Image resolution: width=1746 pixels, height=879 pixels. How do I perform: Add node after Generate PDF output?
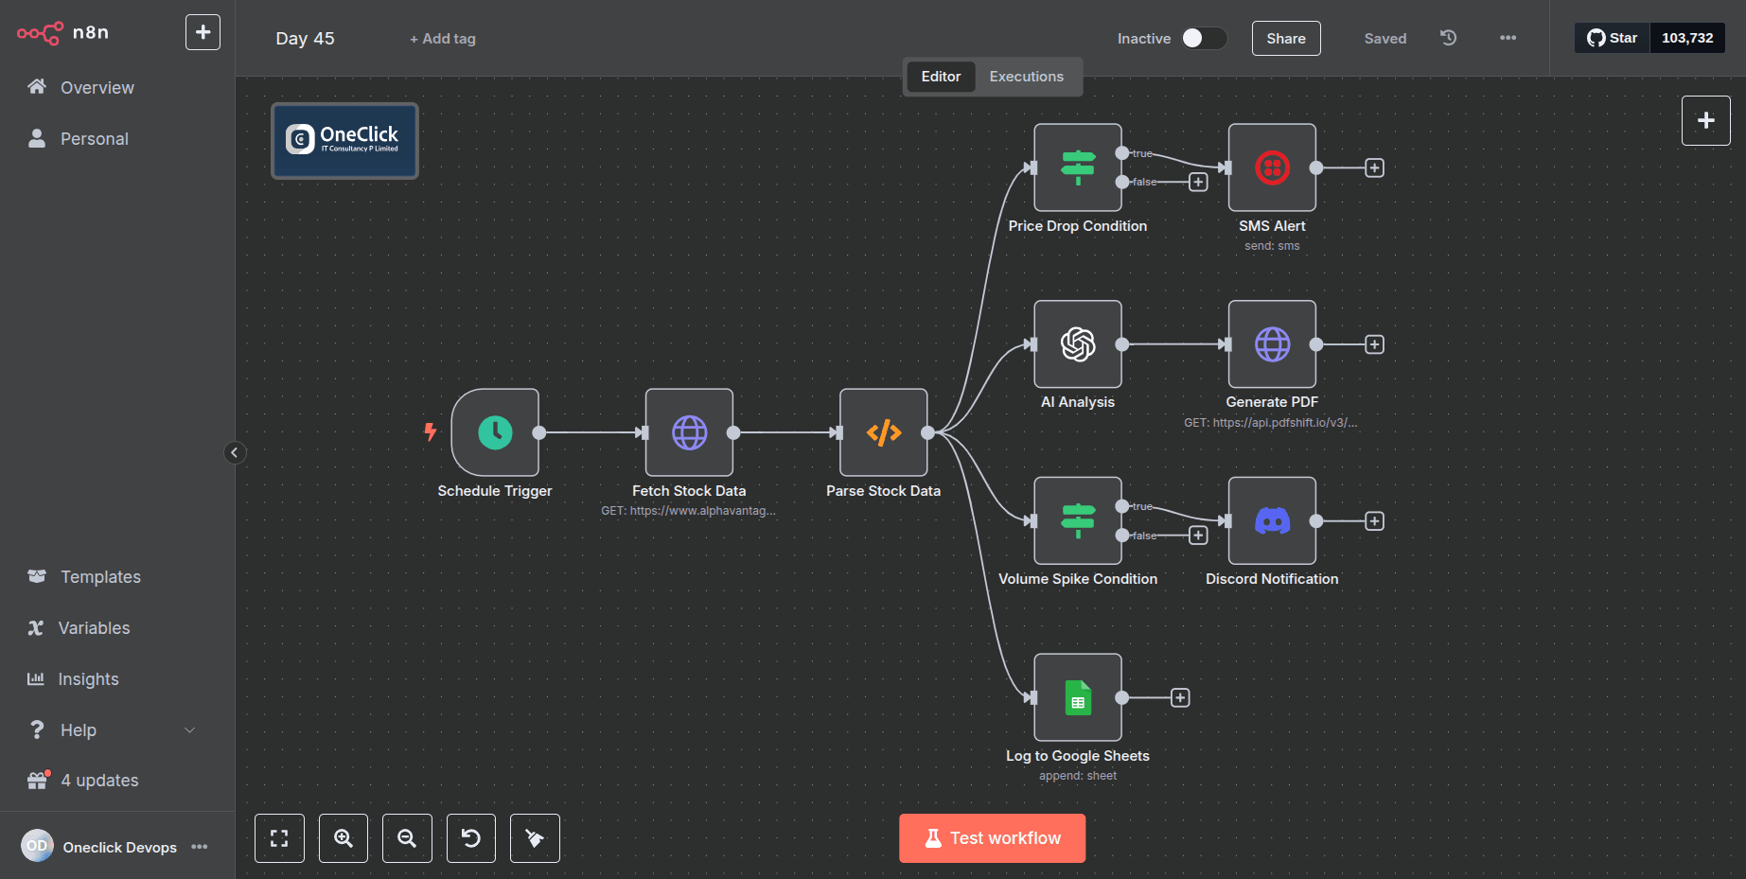point(1374,344)
